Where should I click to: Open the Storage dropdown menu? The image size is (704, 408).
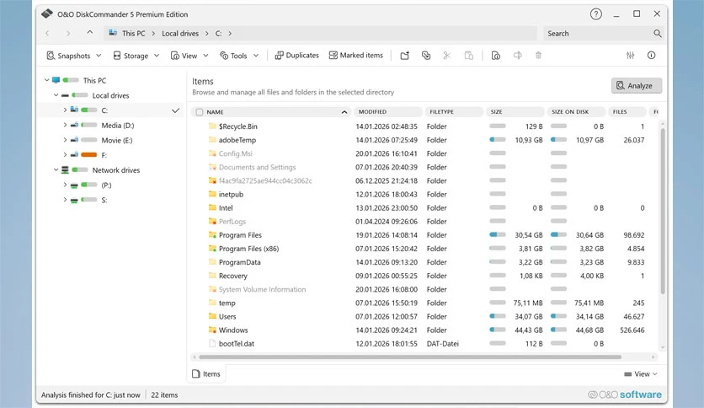click(x=136, y=56)
